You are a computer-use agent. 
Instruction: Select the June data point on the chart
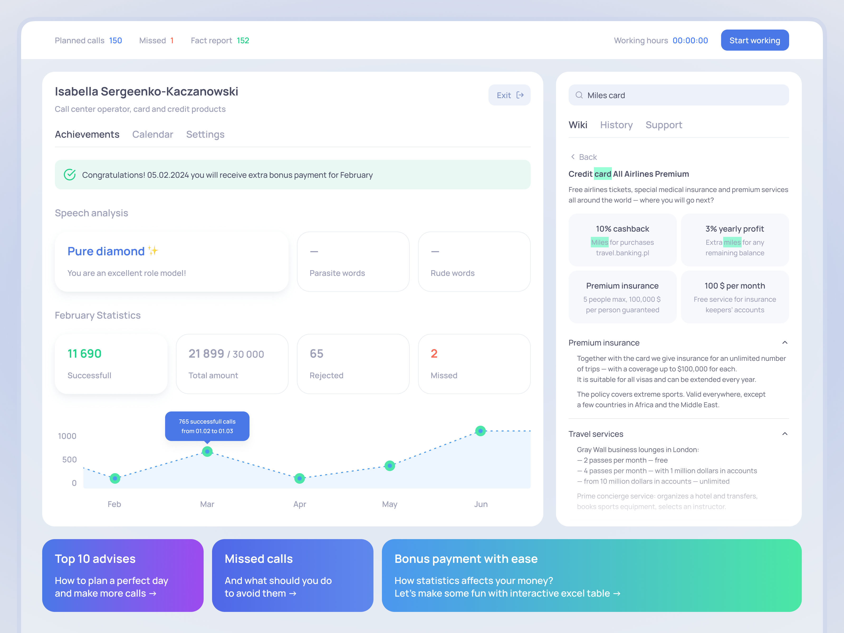tap(480, 430)
